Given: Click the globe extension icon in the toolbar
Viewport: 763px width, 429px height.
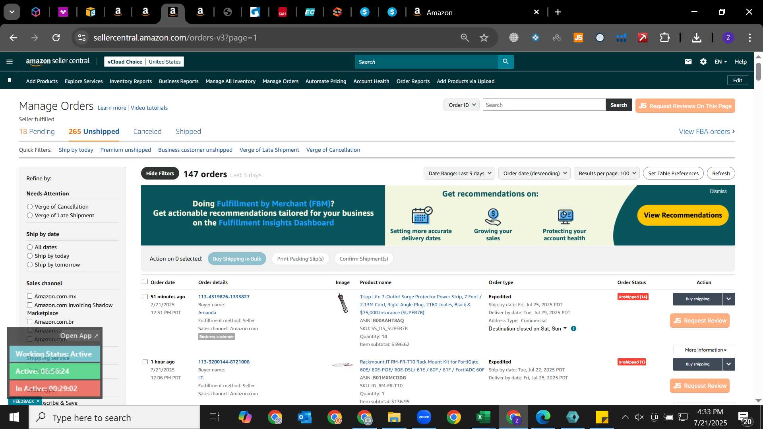Looking at the screenshot, I should pos(514,38).
